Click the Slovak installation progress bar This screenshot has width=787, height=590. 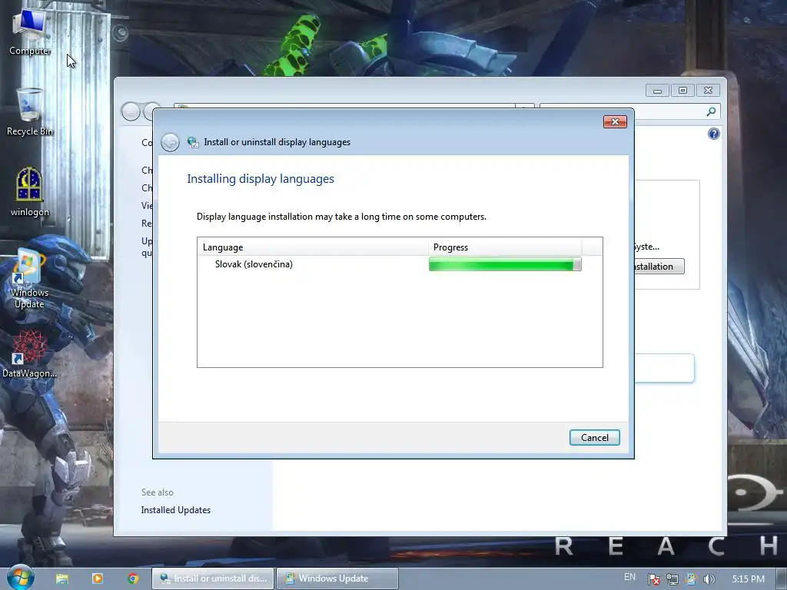pos(505,264)
